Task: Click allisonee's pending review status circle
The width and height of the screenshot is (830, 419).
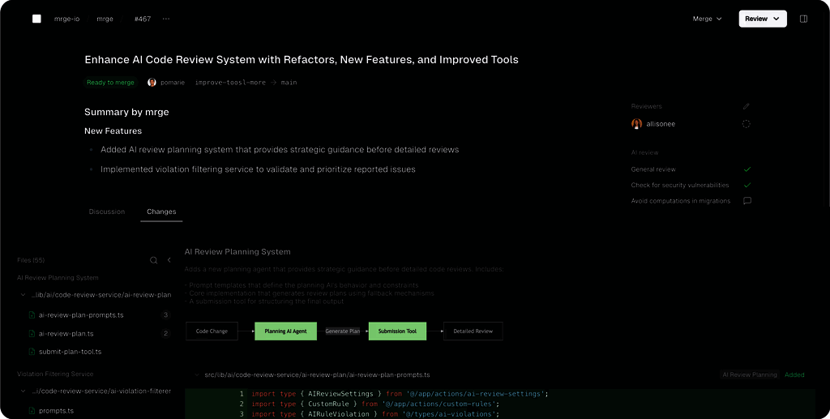Action: [x=747, y=124]
